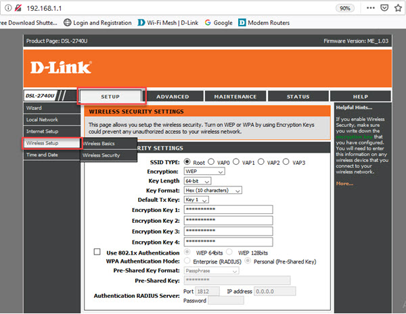The width and height of the screenshot is (406, 314).
Task: Click the Pre-Shared Key field
Action: coord(238,280)
